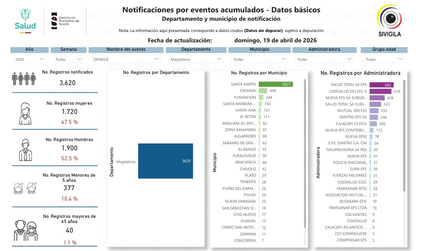Click the man with tie icon
Image resolution: width=427 pixels, height=251 pixels.
click(25, 150)
